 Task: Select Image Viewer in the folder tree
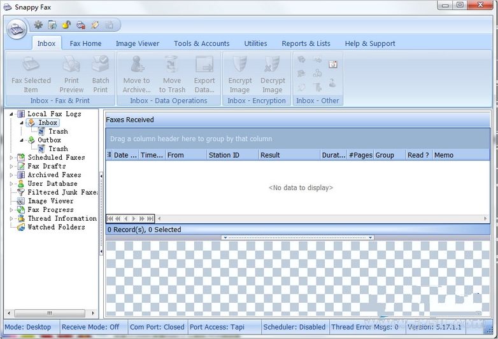coord(50,201)
